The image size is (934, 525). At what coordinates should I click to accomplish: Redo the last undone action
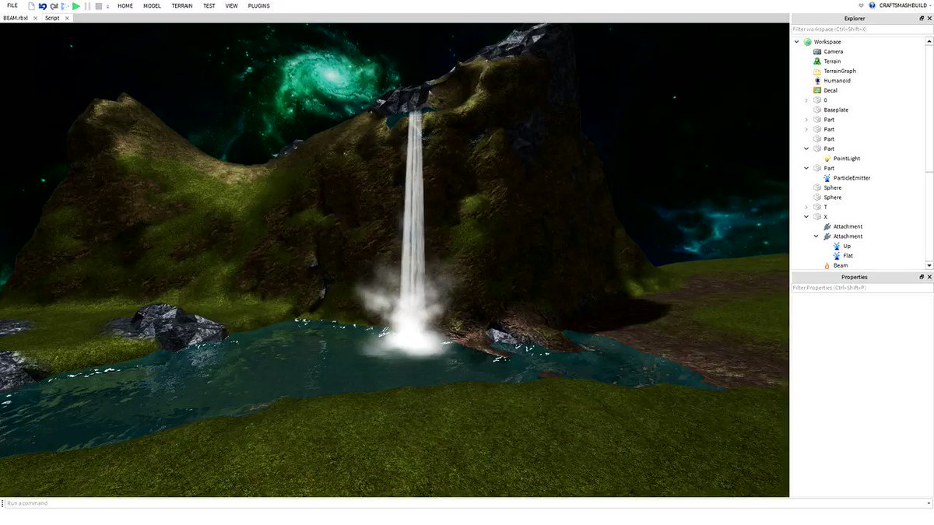(x=54, y=5)
